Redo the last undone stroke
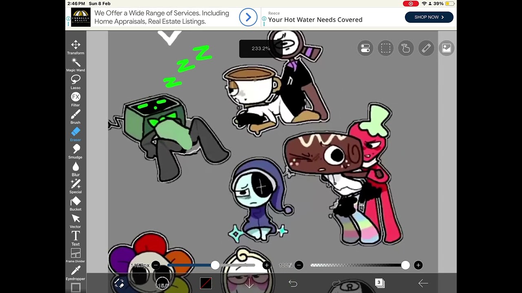This screenshot has width=522, height=293. 336,283
